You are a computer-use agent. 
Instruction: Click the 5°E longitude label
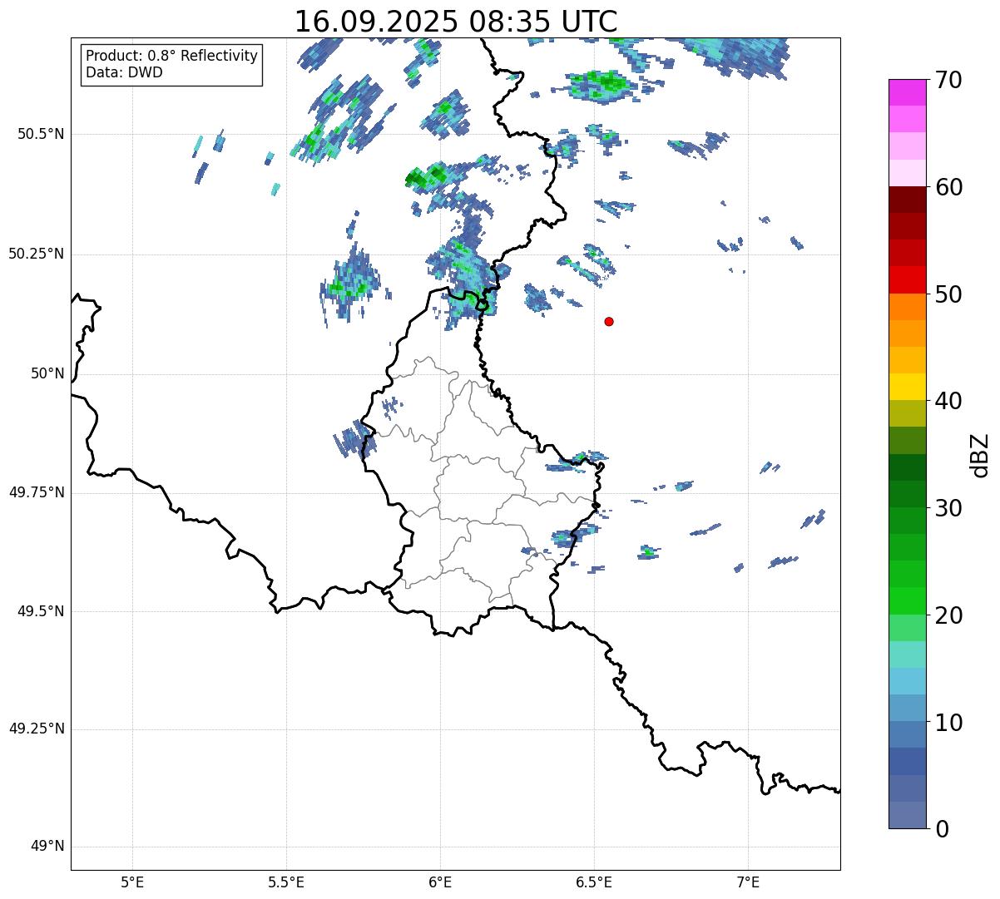coord(132,882)
